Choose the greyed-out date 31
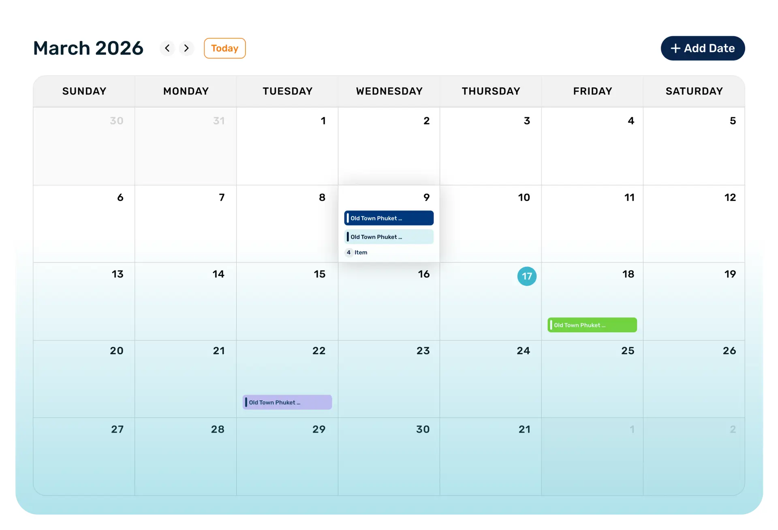The height and width of the screenshot is (530, 778). click(219, 121)
